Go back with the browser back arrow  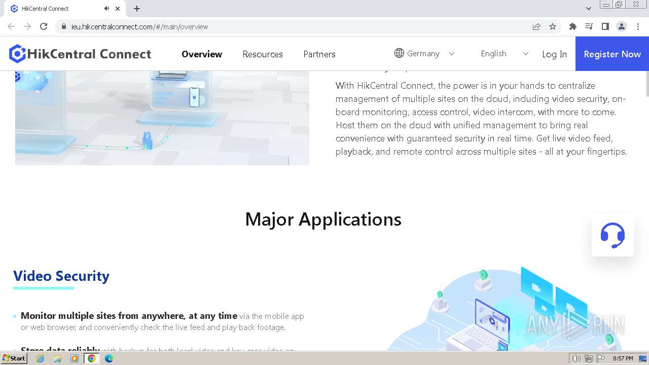pyautogui.click(x=11, y=26)
